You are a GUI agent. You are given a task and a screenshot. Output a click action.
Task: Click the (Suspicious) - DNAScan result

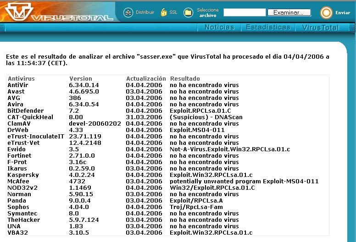point(206,117)
